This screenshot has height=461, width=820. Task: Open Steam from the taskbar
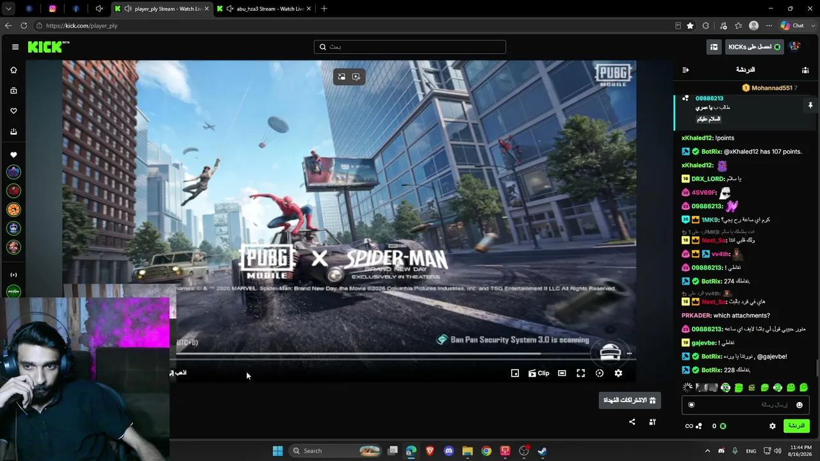coord(543,451)
